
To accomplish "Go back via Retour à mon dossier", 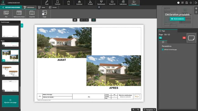I will (x=11, y=7).
